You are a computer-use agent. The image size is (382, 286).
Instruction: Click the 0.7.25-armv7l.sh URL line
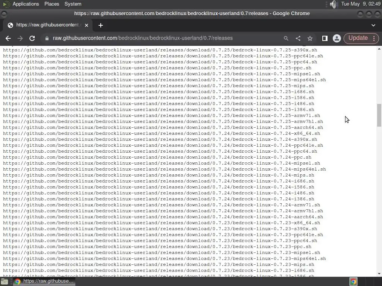coord(162,115)
